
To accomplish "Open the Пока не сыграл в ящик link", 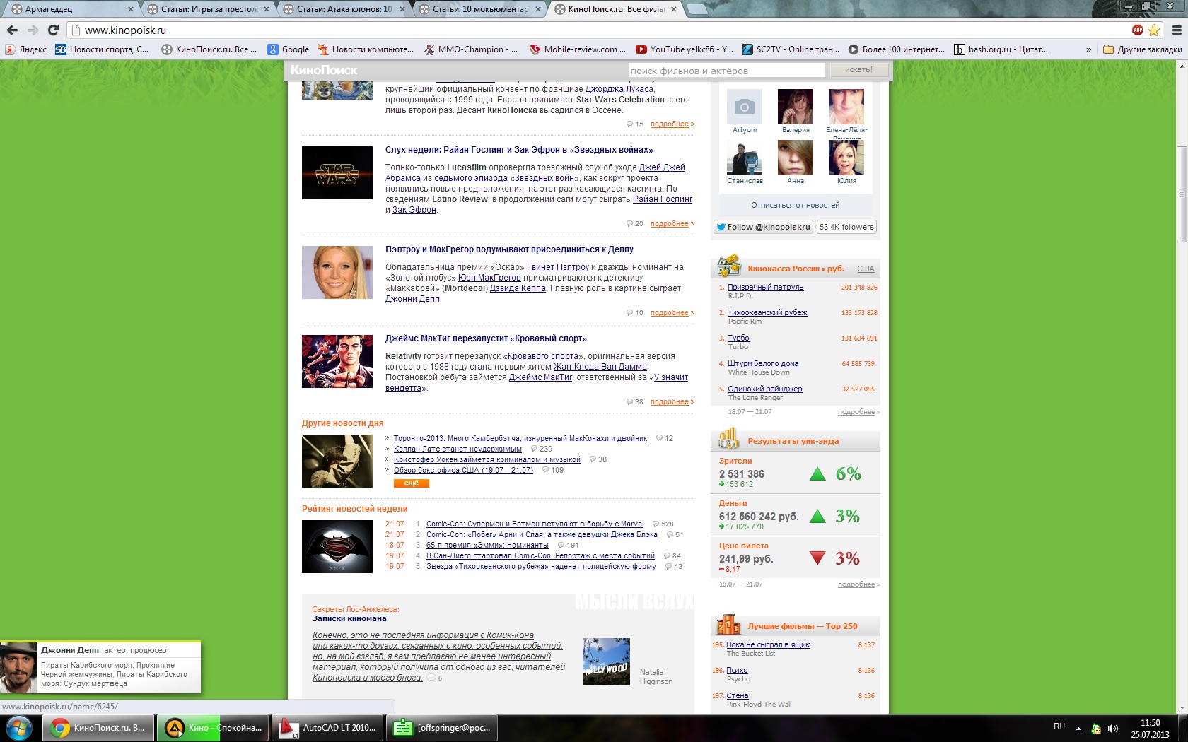I will (x=768, y=644).
